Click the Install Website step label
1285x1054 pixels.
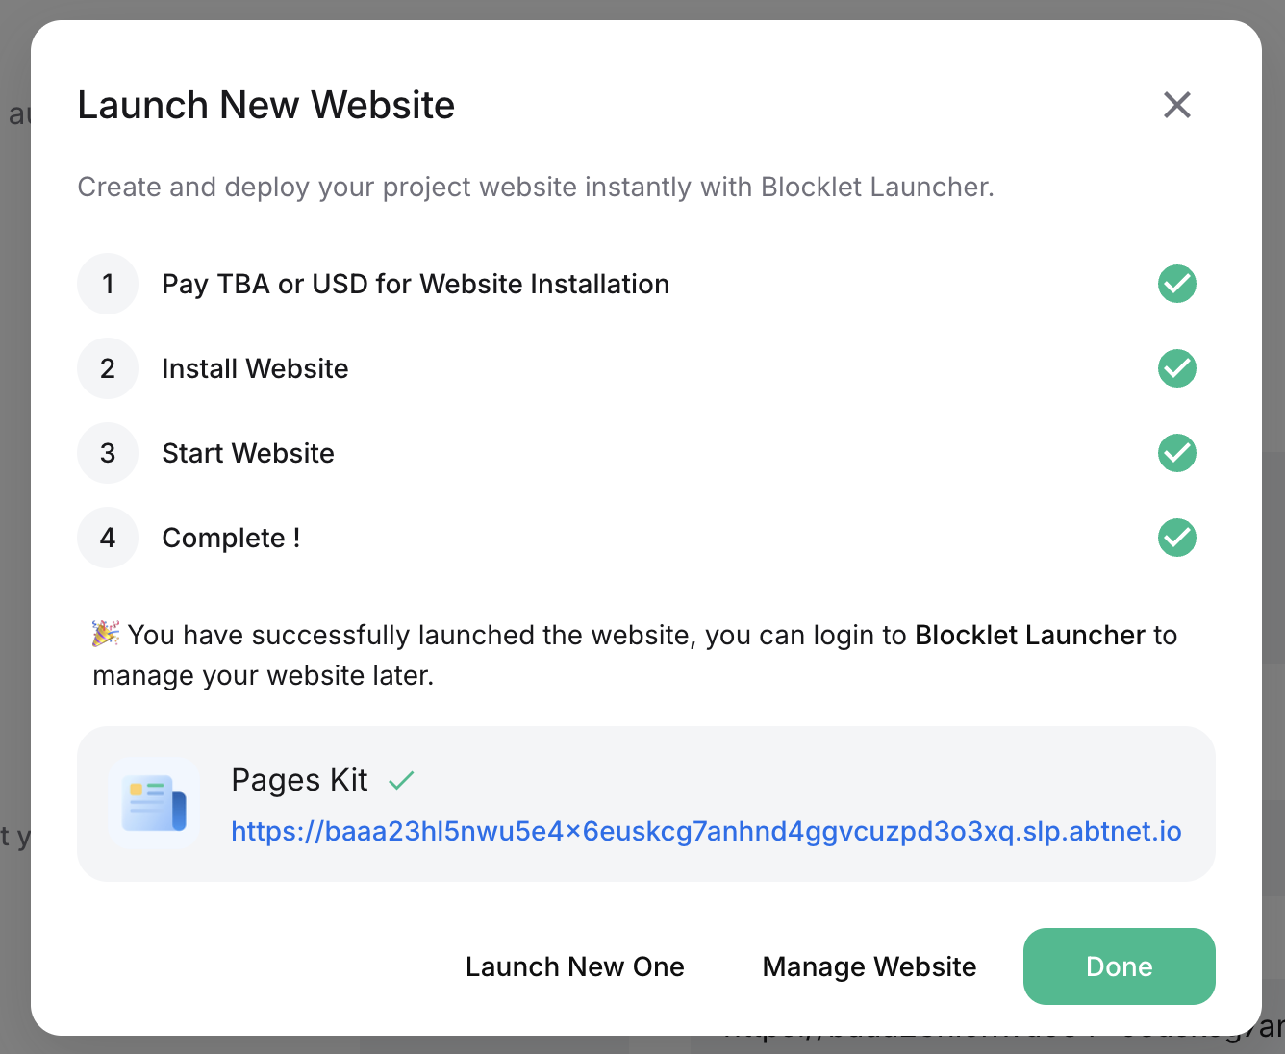pyautogui.click(x=255, y=368)
